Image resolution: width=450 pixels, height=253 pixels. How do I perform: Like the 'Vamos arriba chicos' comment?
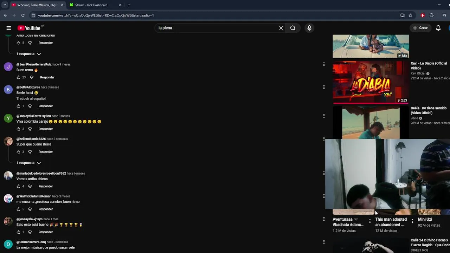click(18, 186)
